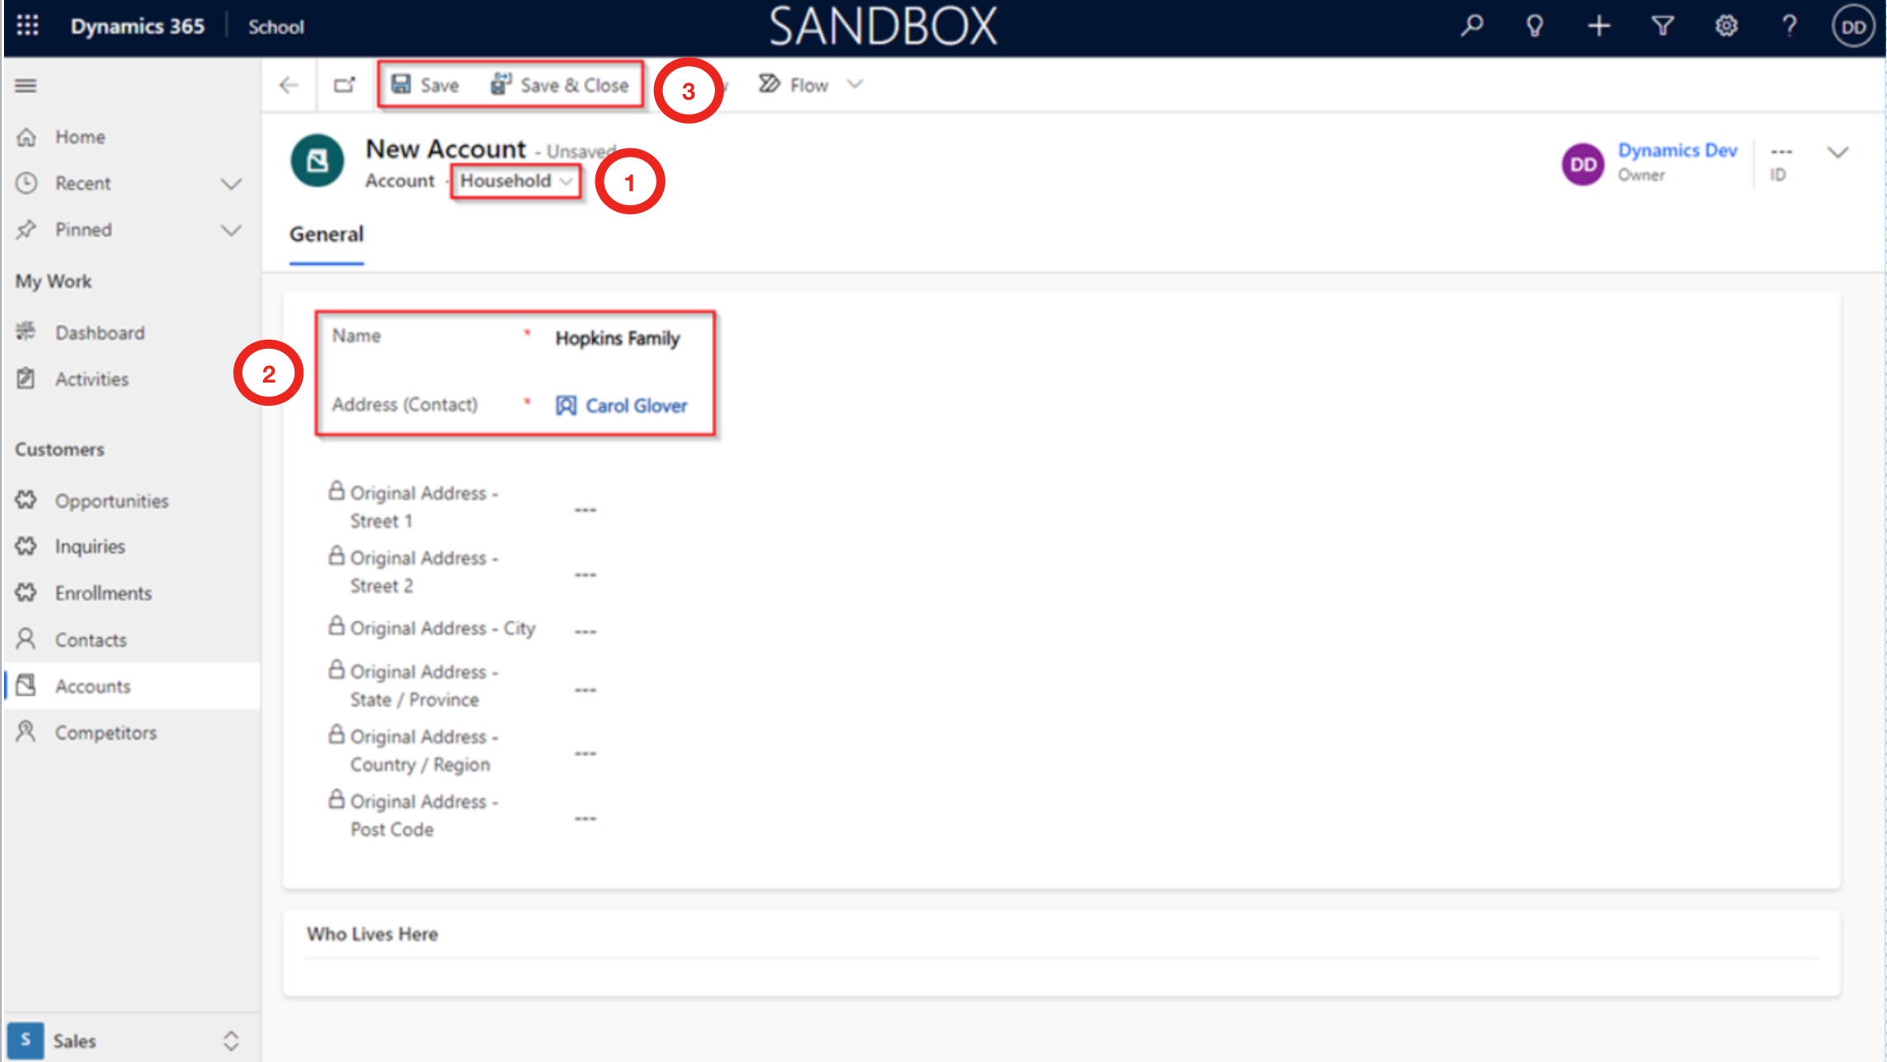Expand the header details chevron
This screenshot has width=1887, height=1062.
click(x=1838, y=153)
